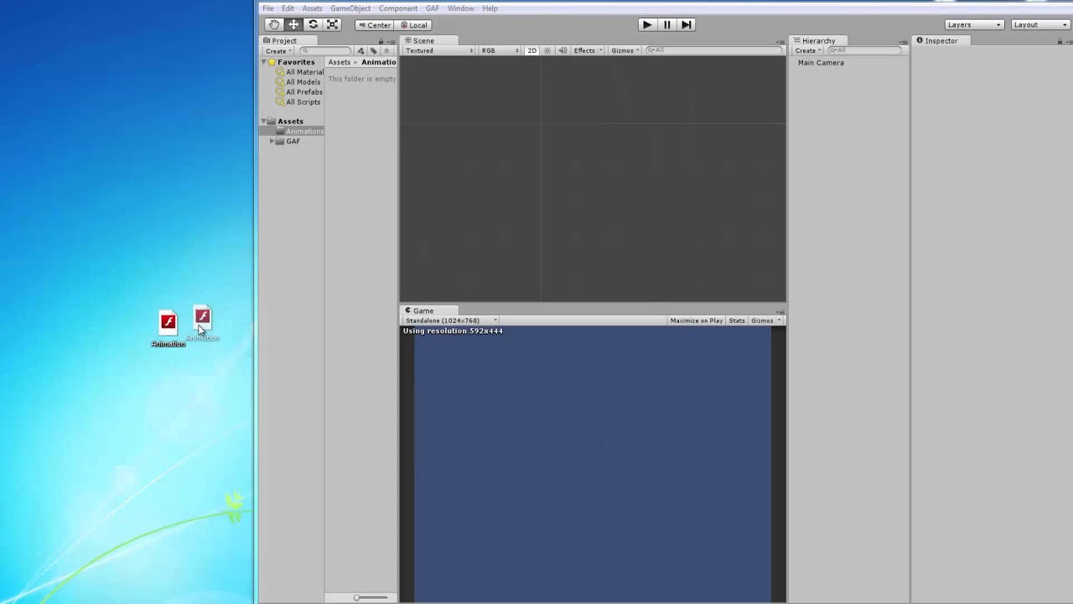Open the Help menu

point(490,8)
